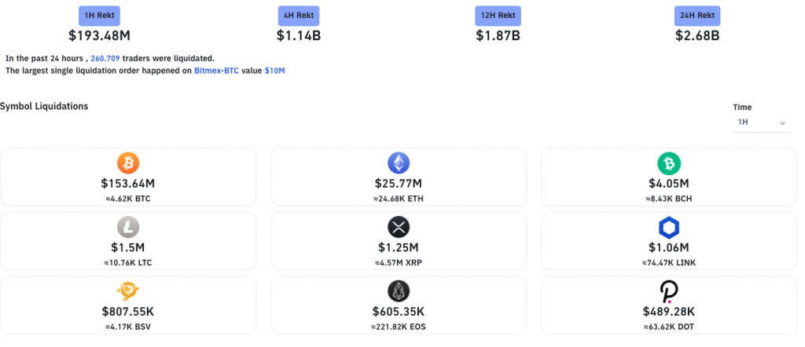The height and width of the screenshot is (347, 805).
Task: Click the 260.709 traders liquidated link
Action: point(106,58)
